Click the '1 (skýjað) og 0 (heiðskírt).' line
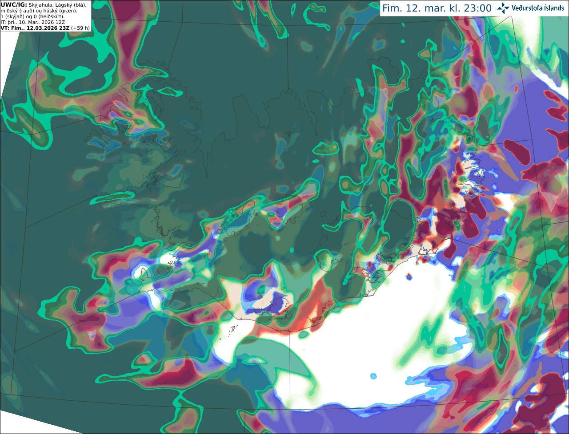 pos(32,16)
